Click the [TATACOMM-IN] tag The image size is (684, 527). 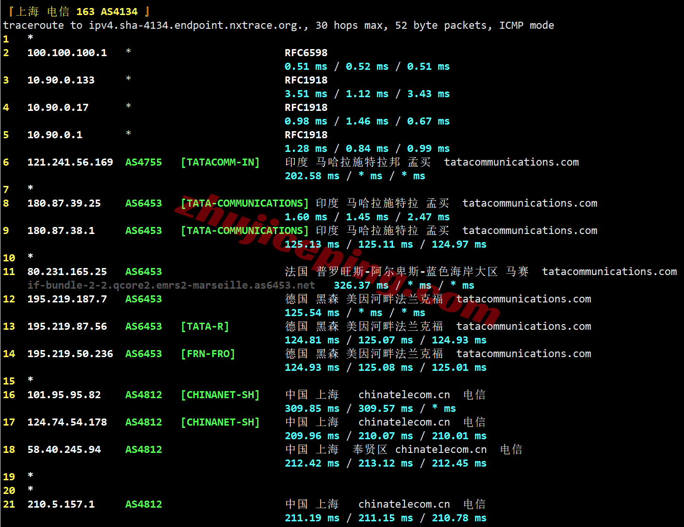point(220,162)
